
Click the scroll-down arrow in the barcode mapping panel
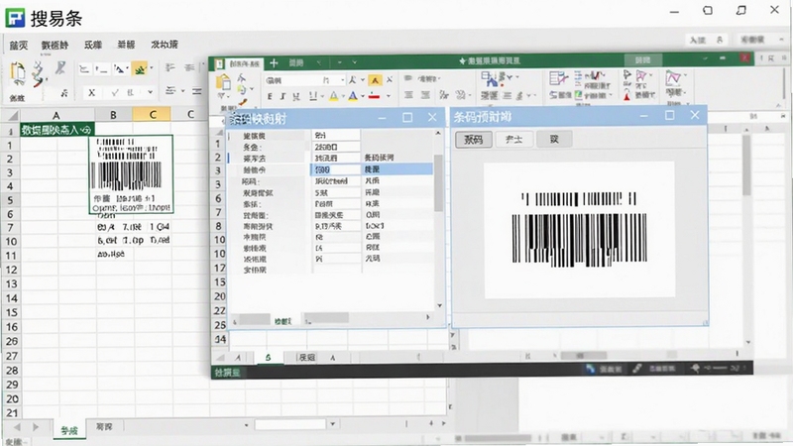[439, 305]
